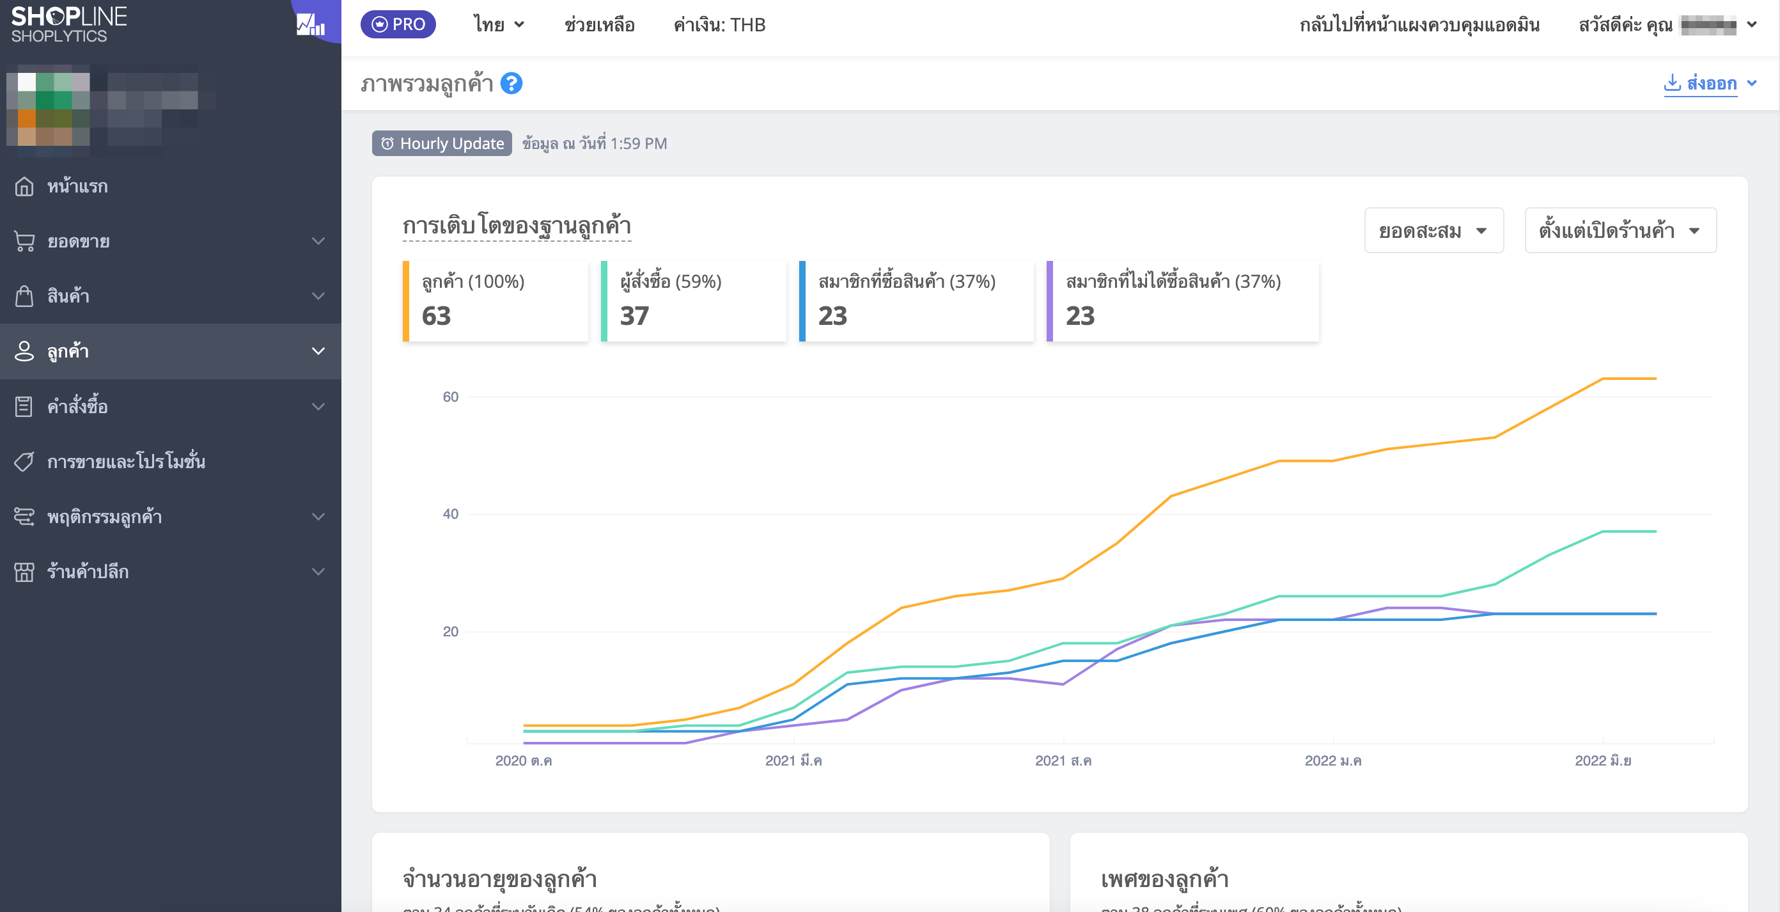
Task: Click the PRO badge button
Action: point(398,25)
